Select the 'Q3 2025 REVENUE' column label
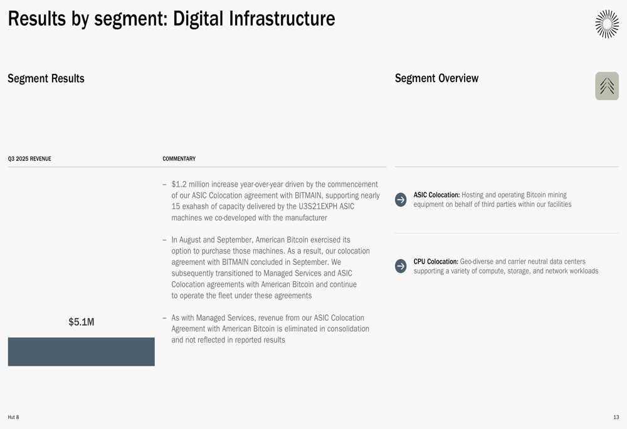The image size is (627, 429). tap(29, 159)
